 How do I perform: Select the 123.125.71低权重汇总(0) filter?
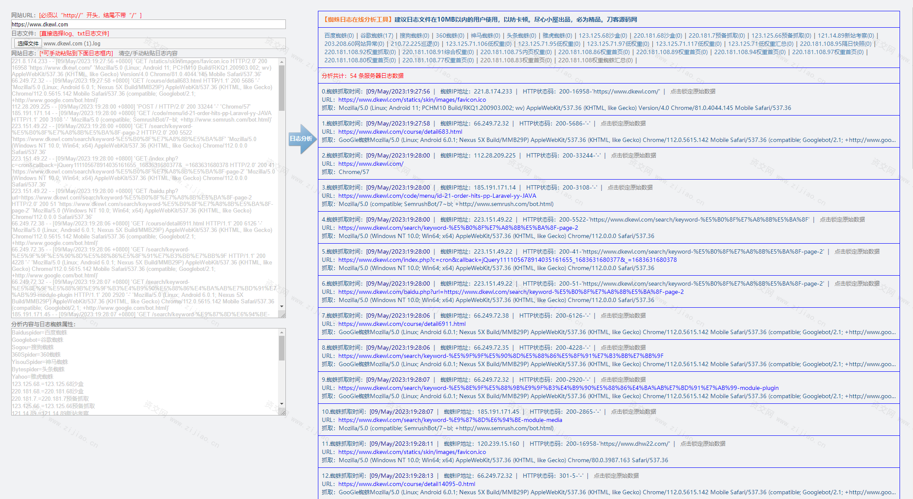pos(761,44)
